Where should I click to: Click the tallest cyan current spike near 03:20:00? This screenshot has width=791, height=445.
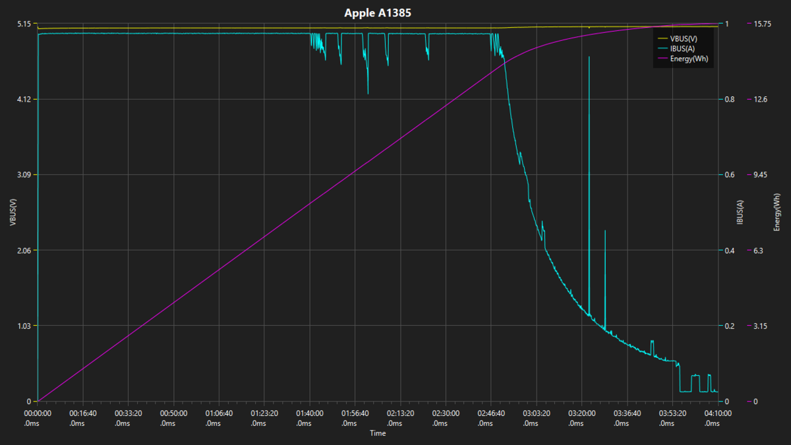coord(589,185)
